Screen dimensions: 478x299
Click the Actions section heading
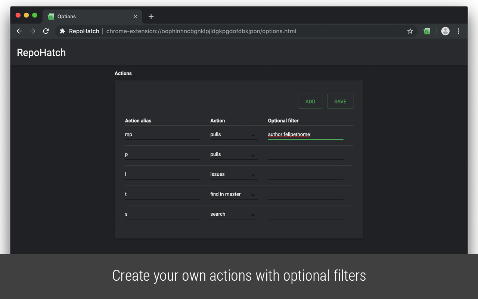123,73
